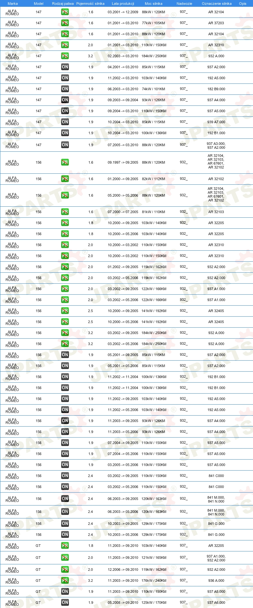
Task: Select years cell '07.2005 -> 03.2010'
Action: (x=123, y=145)
